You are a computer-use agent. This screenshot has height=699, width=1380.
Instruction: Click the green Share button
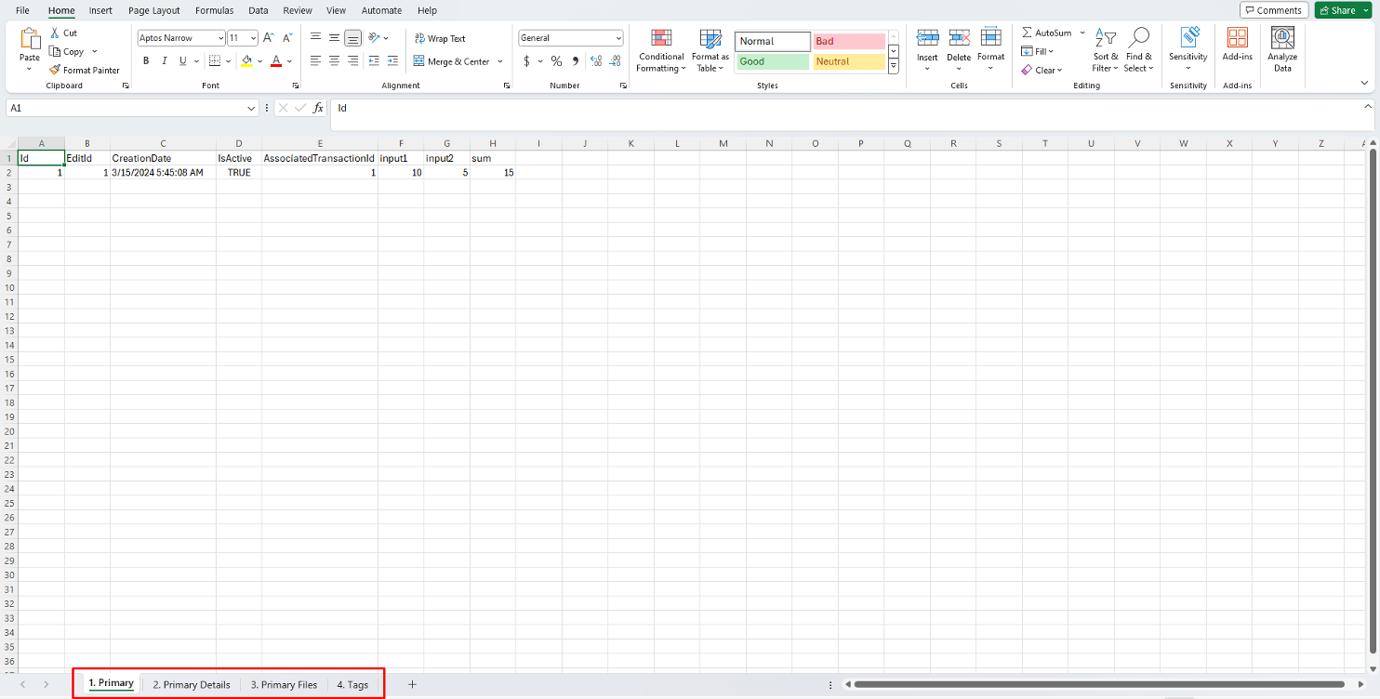point(1337,10)
